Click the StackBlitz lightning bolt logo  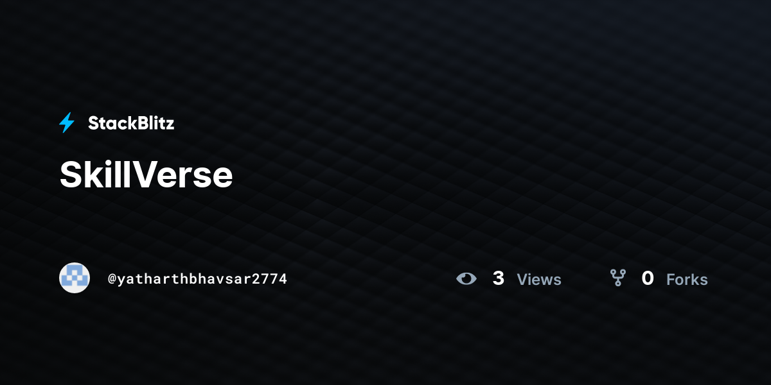click(67, 123)
